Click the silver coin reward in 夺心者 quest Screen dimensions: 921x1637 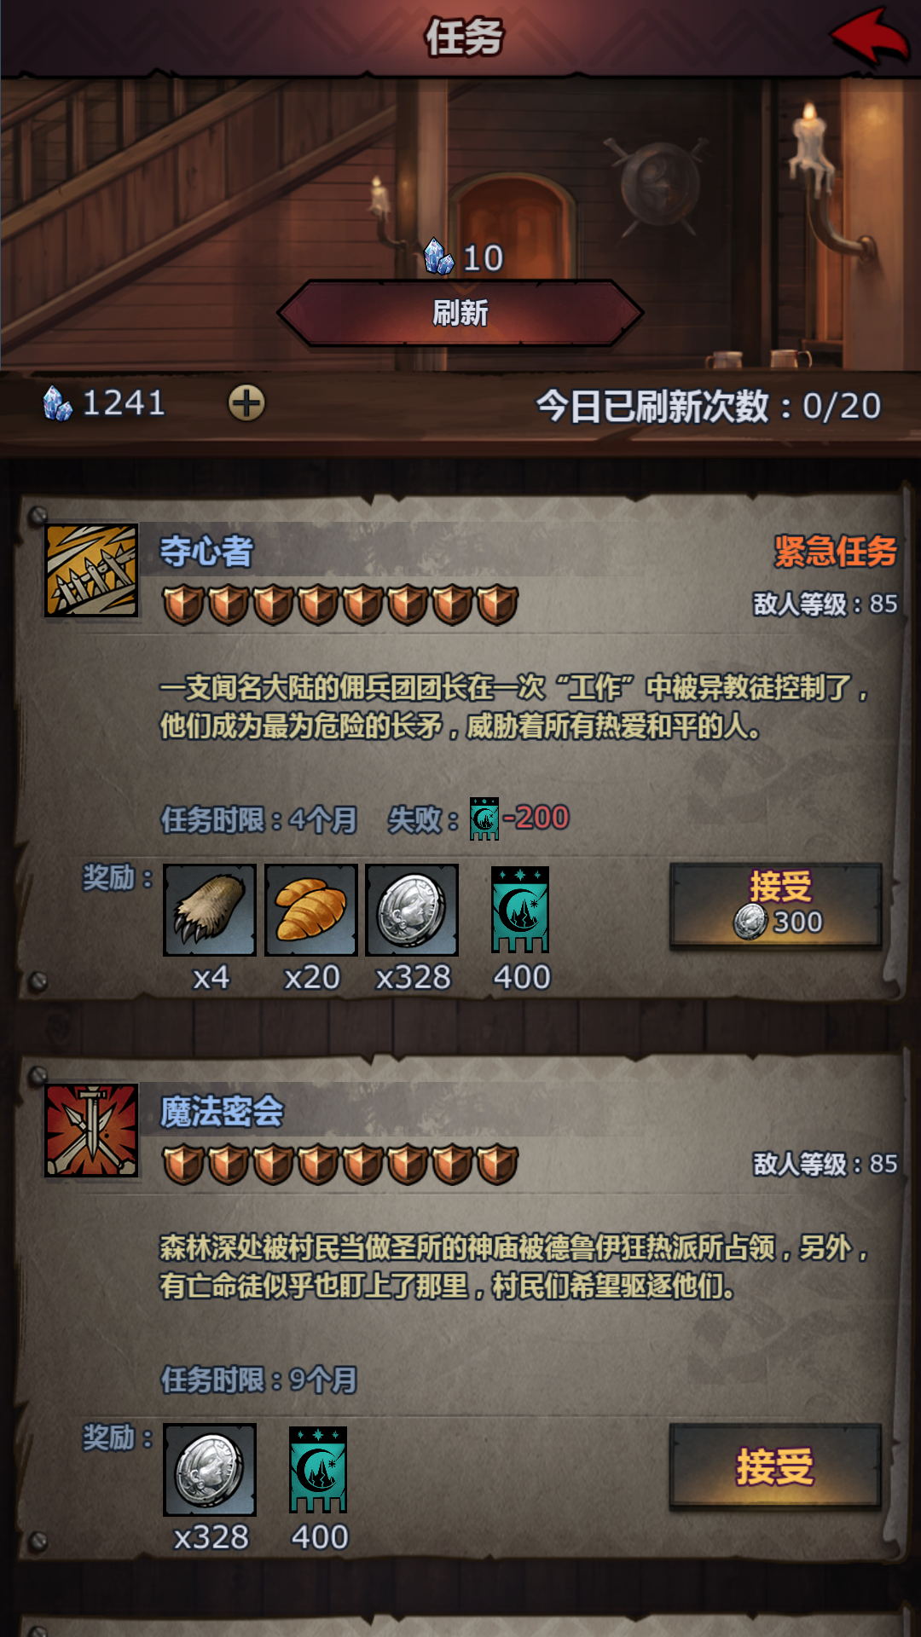[412, 910]
